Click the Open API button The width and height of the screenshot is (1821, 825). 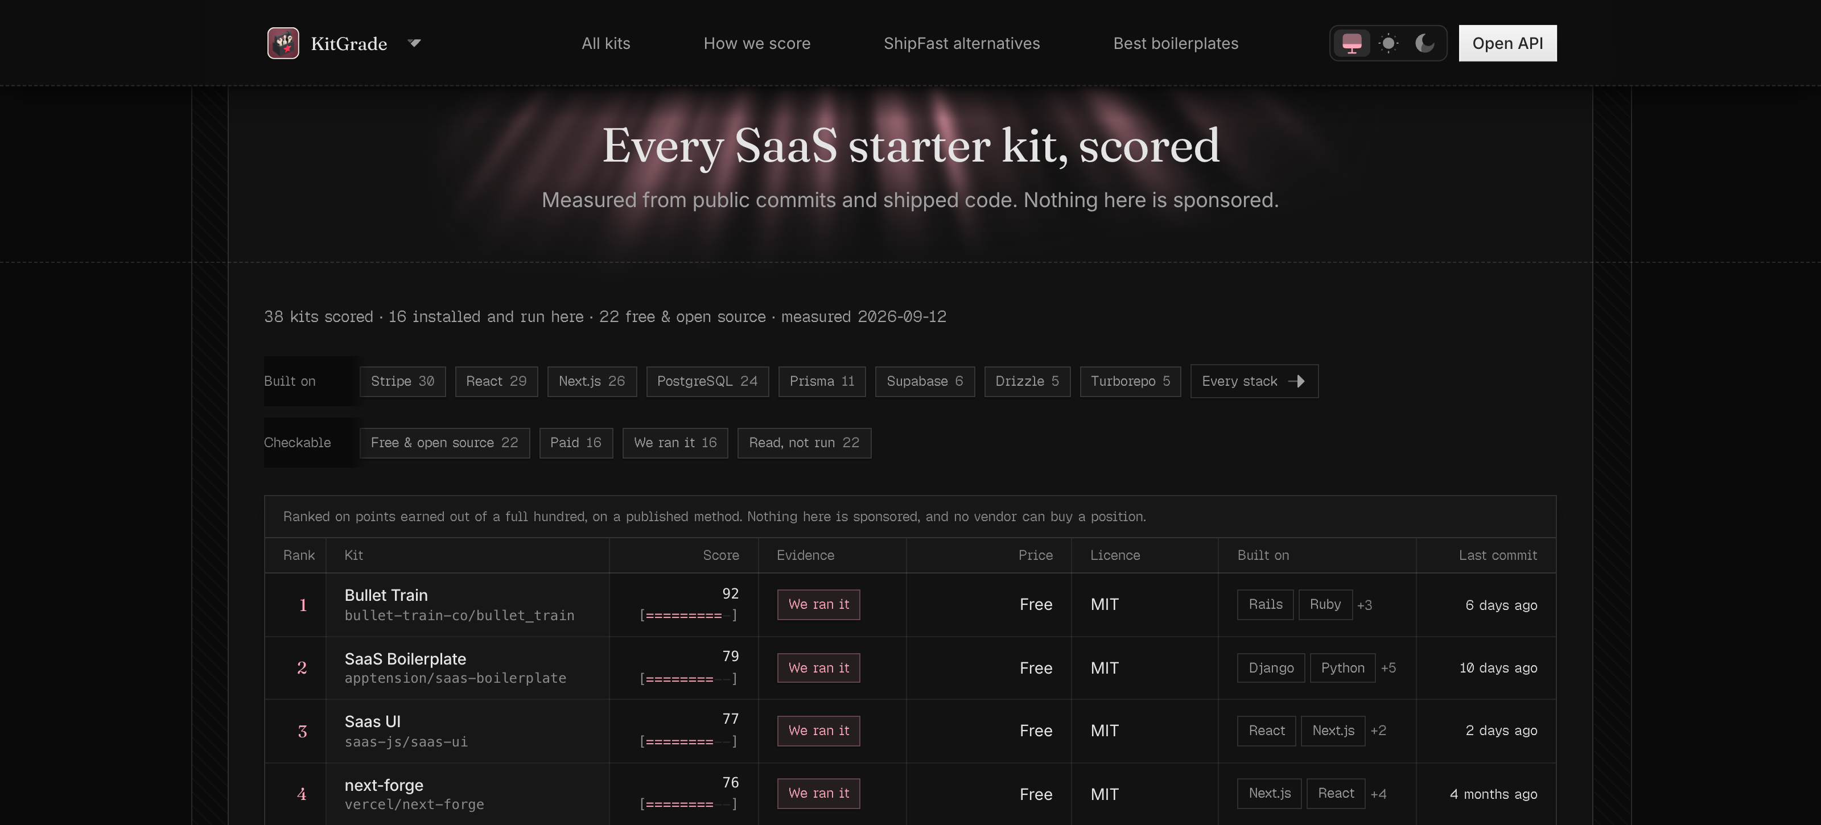tap(1507, 43)
